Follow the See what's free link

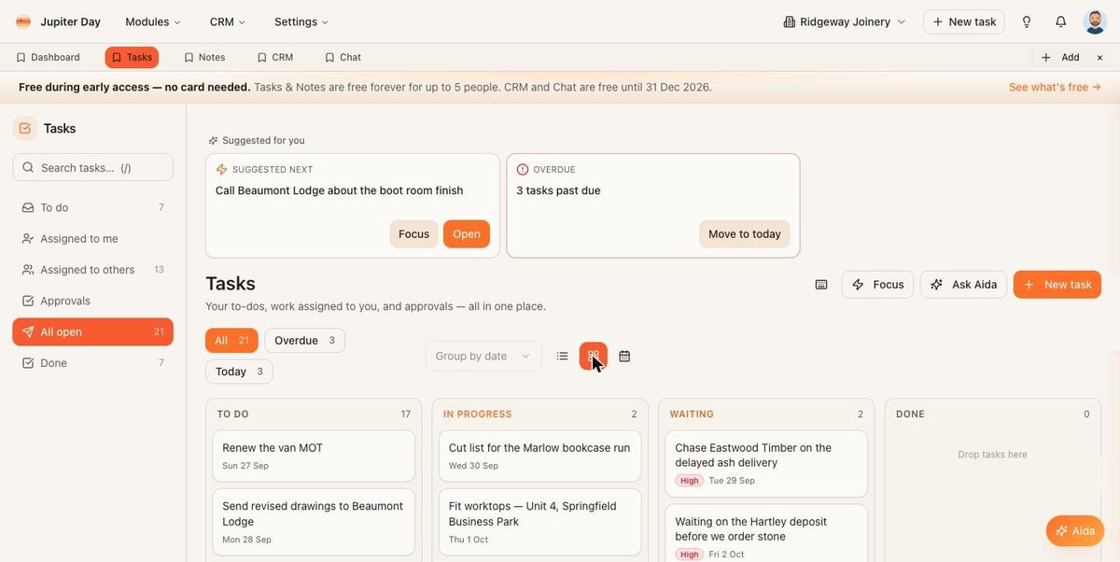click(x=1055, y=87)
